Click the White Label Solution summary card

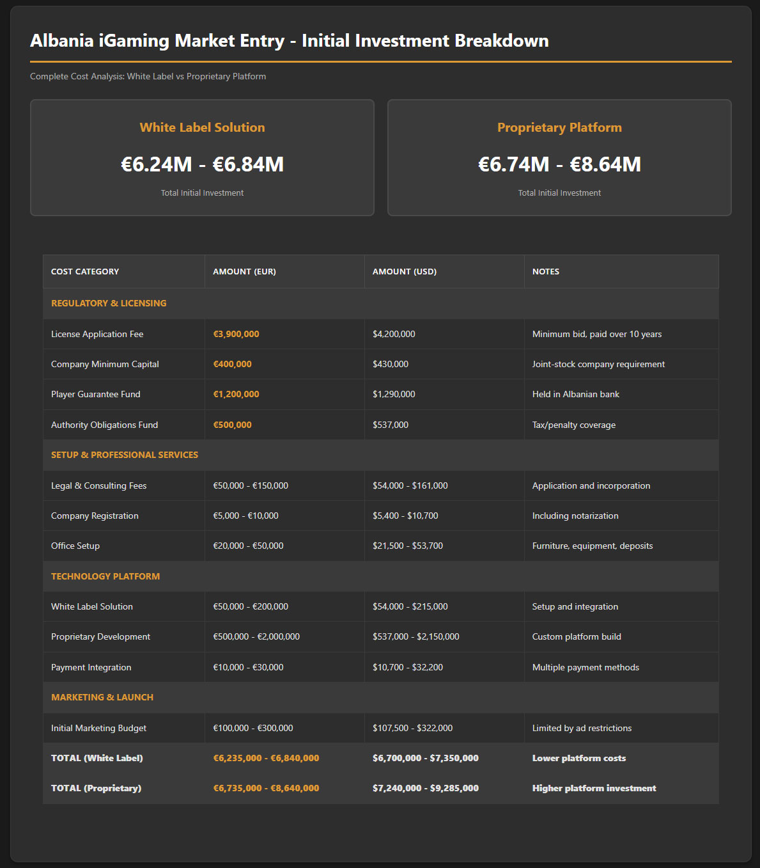202,157
